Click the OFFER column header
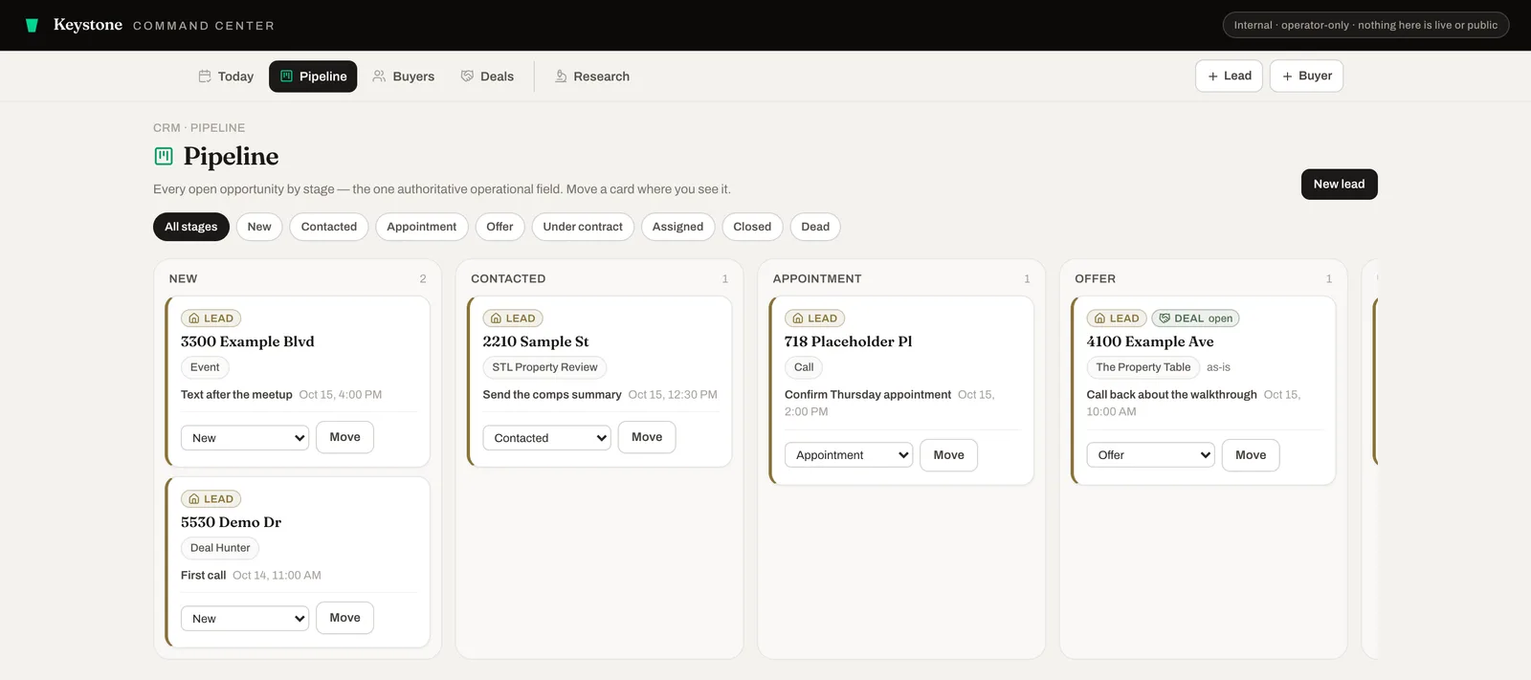The width and height of the screenshot is (1531, 680). click(1095, 279)
